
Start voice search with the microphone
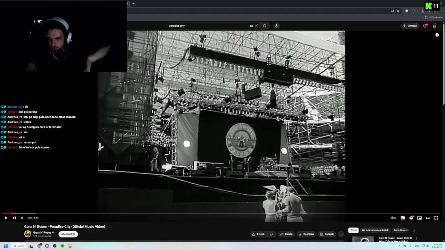276,26
